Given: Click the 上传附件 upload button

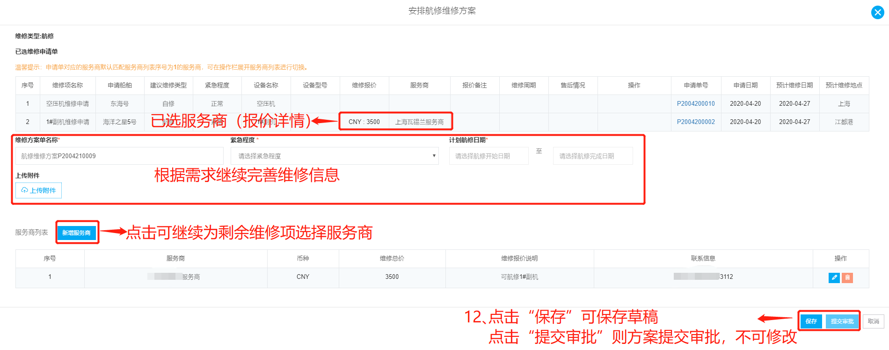Looking at the screenshot, I should coord(38,190).
